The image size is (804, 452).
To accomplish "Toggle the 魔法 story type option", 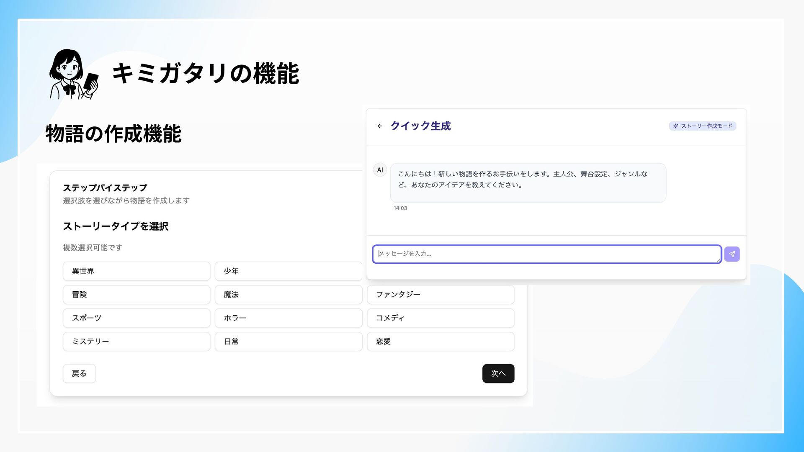I will coord(288,295).
